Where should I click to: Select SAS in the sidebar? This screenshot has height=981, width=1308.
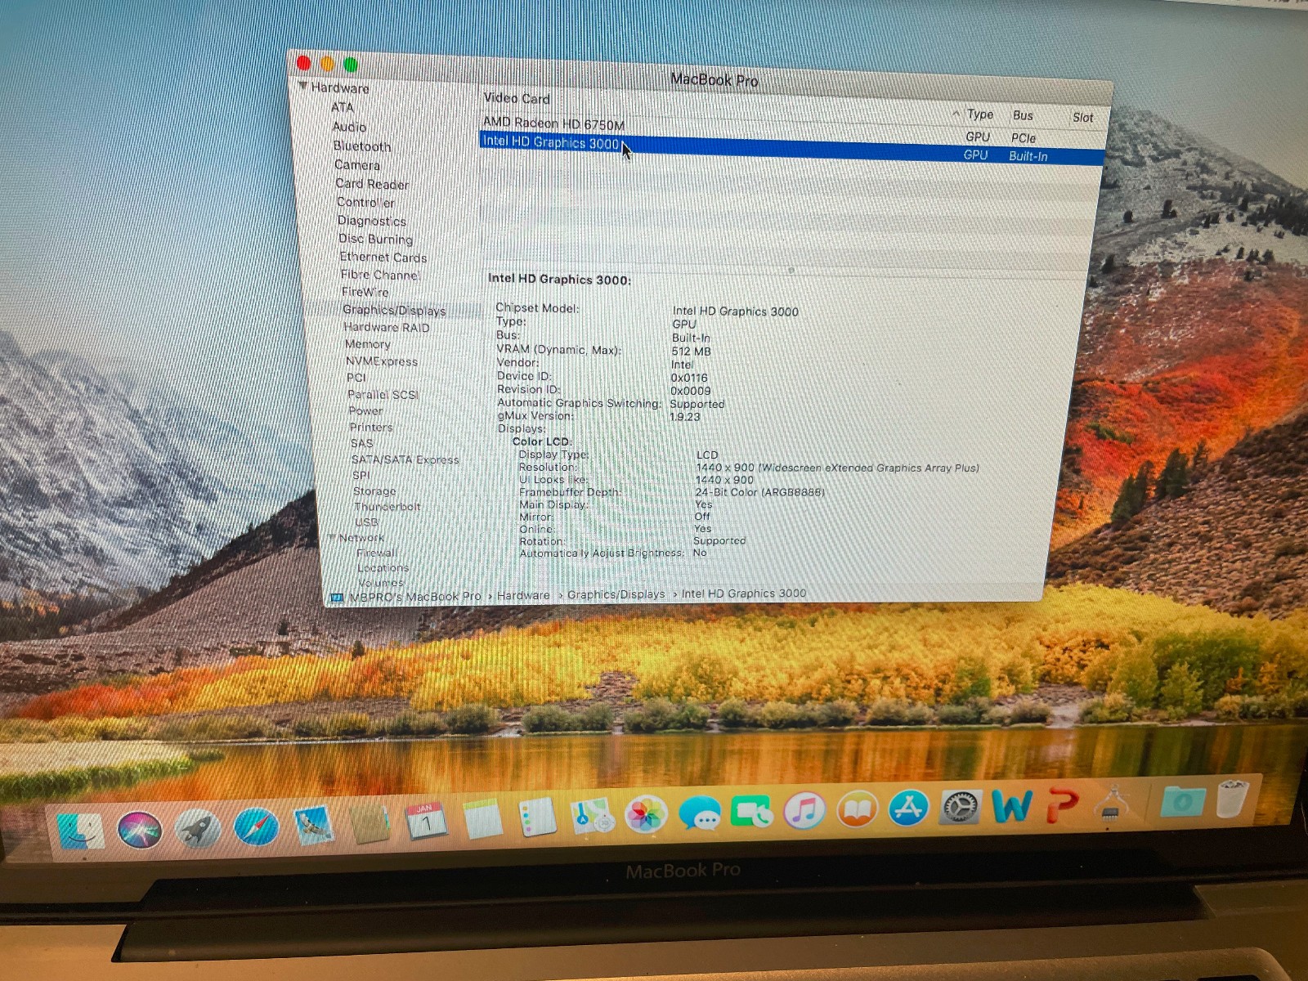click(x=361, y=443)
